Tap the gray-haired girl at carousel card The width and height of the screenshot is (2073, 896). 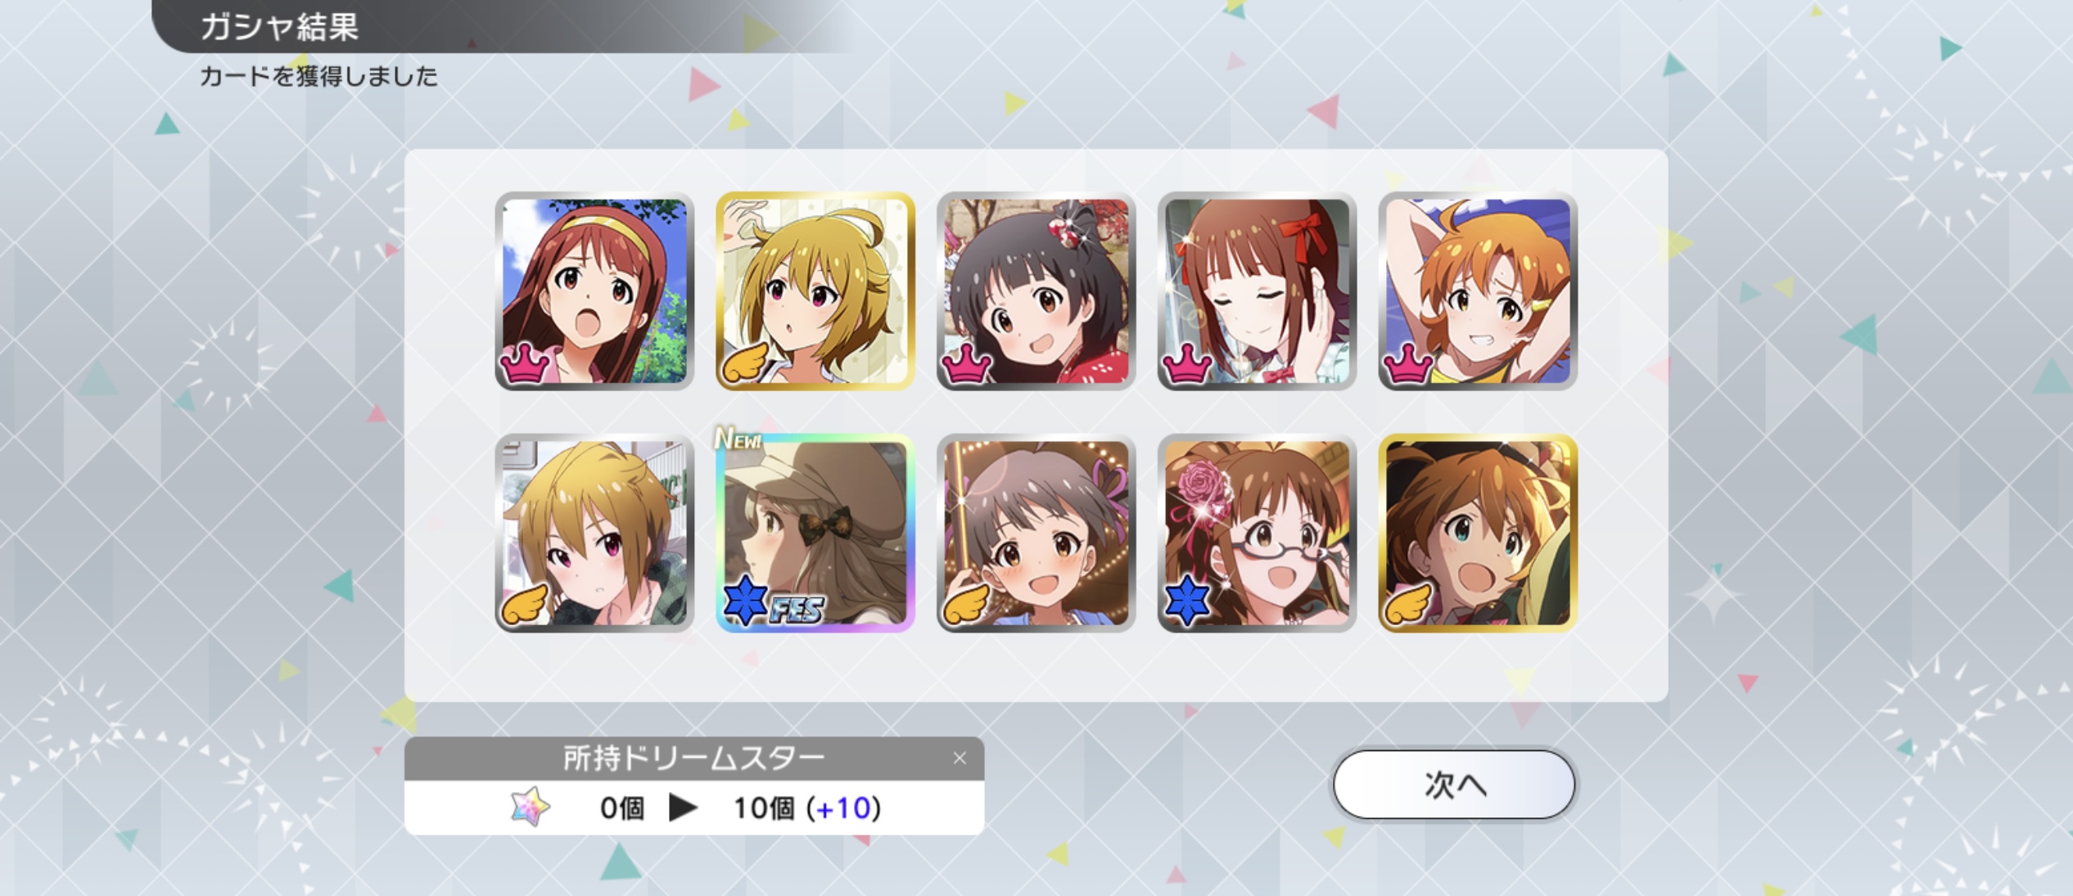point(1036,534)
